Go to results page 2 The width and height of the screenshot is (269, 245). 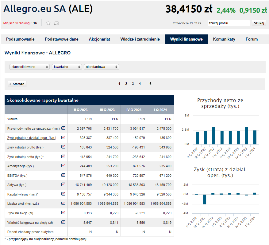pos(126,84)
